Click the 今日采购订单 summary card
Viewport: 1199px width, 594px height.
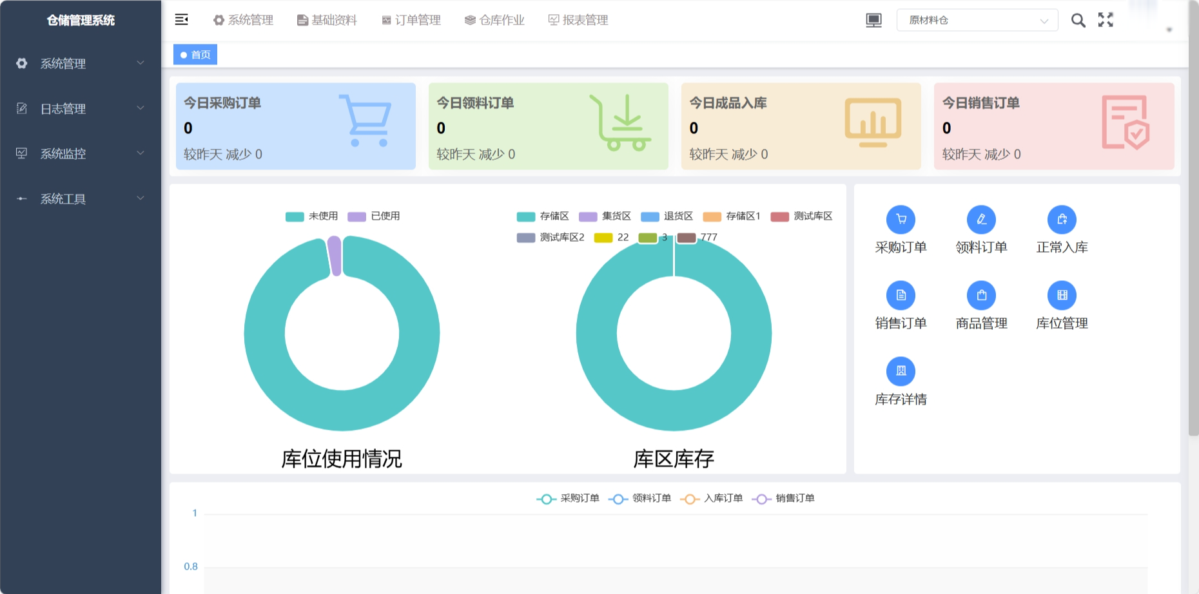tap(295, 126)
